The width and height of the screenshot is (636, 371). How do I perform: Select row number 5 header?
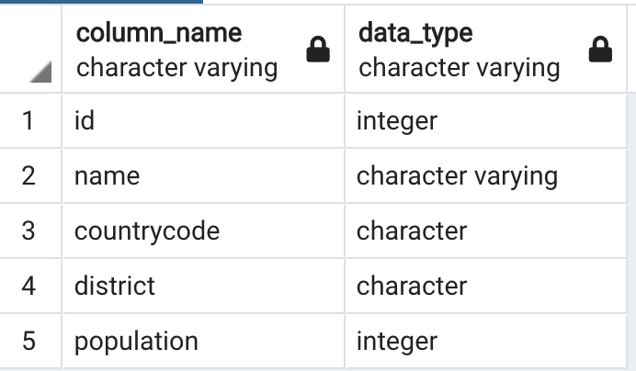click(30, 342)
